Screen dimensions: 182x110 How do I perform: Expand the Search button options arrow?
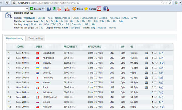coord(42,9)
